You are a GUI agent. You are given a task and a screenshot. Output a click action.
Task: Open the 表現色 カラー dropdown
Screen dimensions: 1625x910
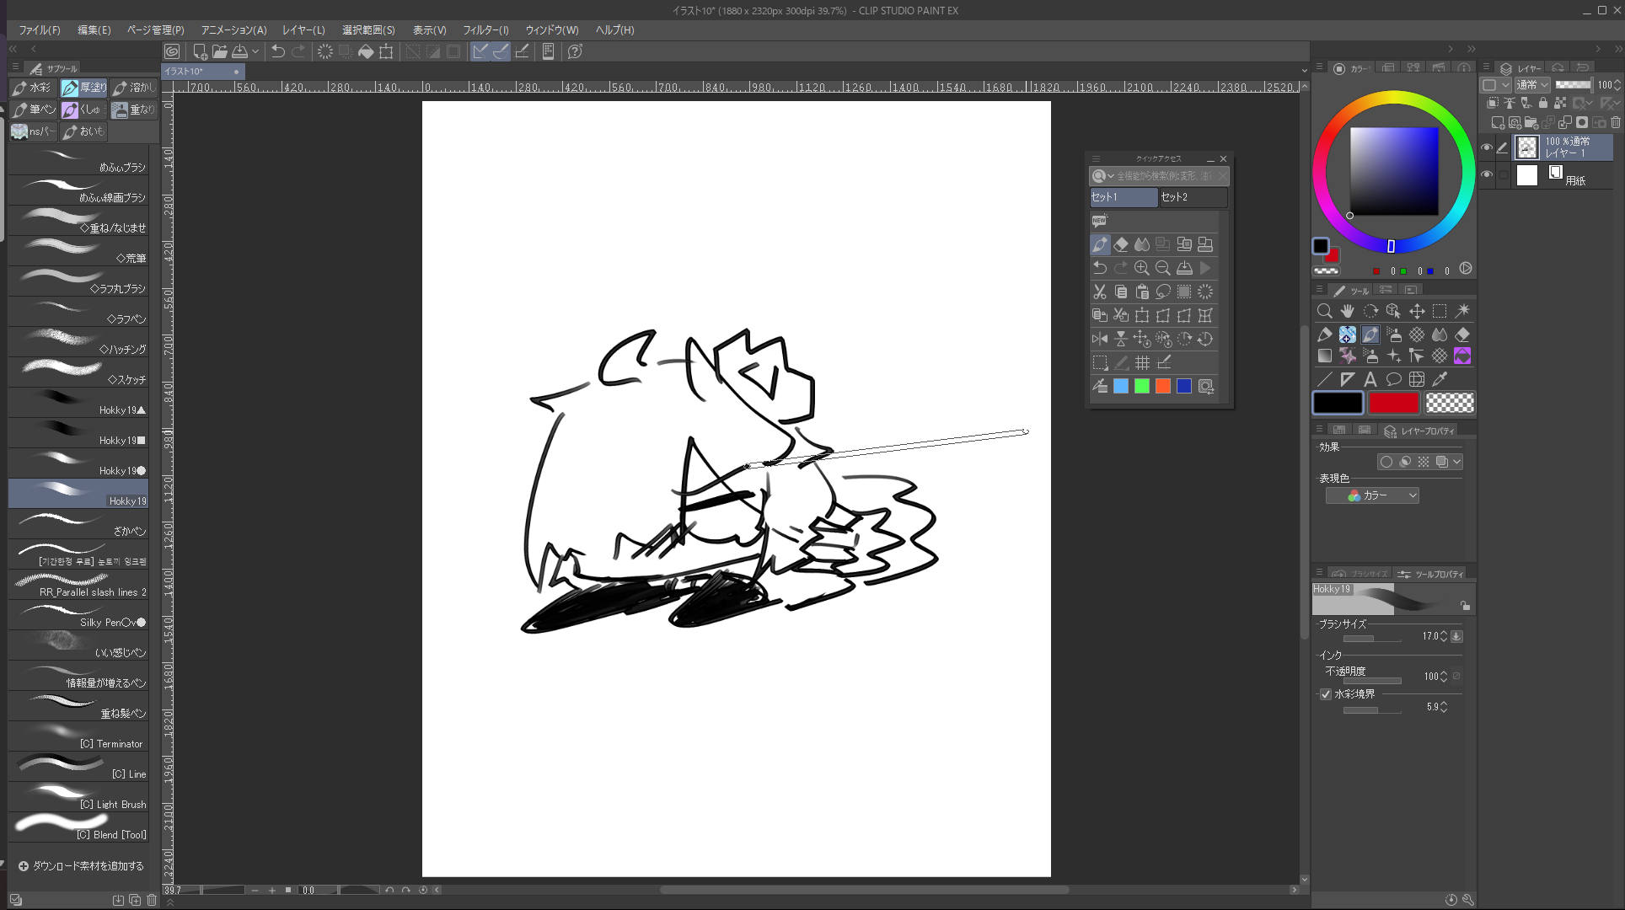1372,495
